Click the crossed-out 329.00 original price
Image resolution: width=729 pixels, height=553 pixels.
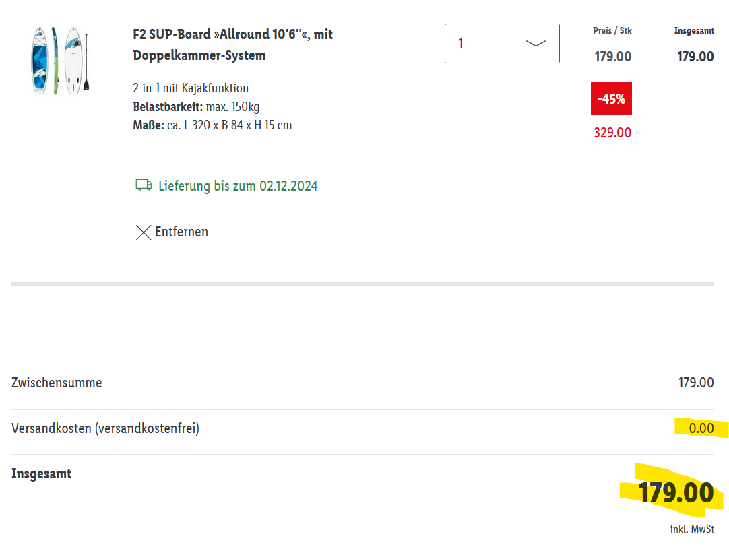pyautogui.click(x=612, y=133)
